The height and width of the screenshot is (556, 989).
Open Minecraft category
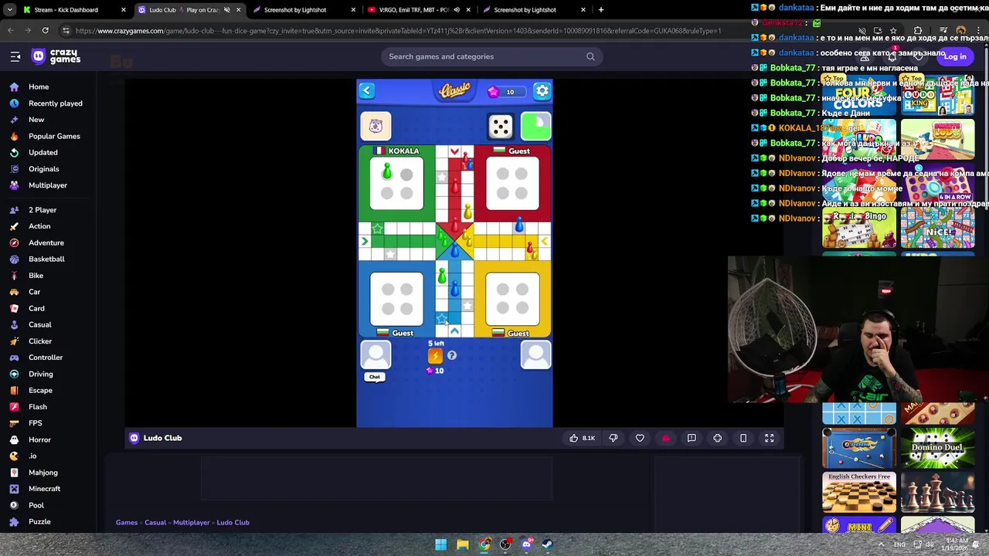coord(44,489)
